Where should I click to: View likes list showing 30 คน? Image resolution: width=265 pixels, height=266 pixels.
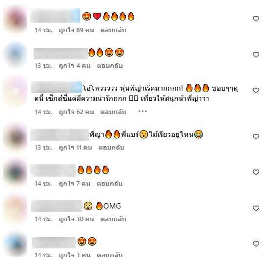(x=76, y=219)
